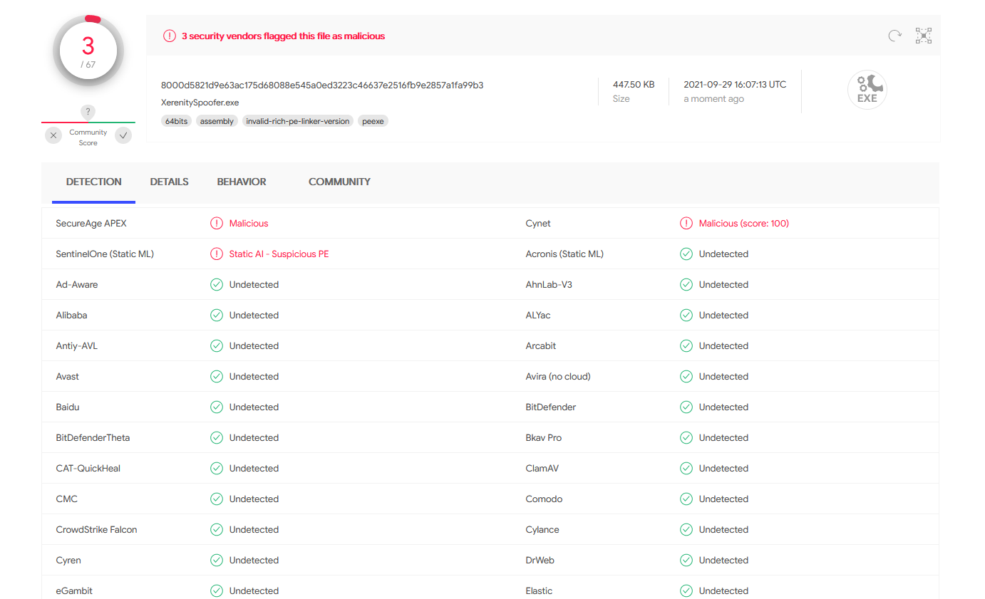Click the red exclamation icon next to SecureAge APEX
The image size is (985, 599).
[216, 223]
